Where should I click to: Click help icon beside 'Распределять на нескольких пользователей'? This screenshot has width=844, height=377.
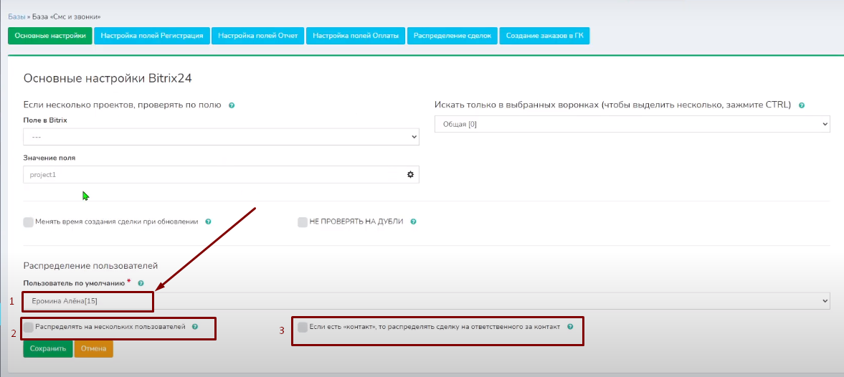[195, 327]
